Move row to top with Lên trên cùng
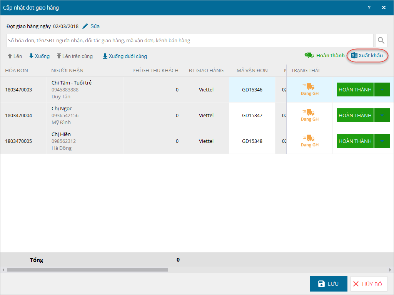Image resolution: width=394 pixels, height=295 pixels. pos(75,56)
